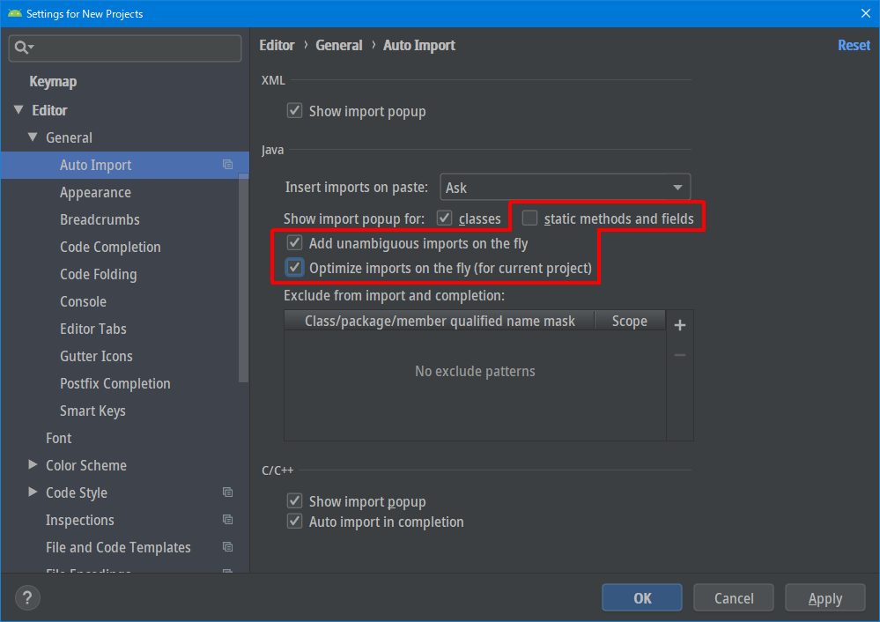Viewport: 880px width, 622px height.
Task: Click the icon beside File and Code Templates
Action: click(227, 547)
